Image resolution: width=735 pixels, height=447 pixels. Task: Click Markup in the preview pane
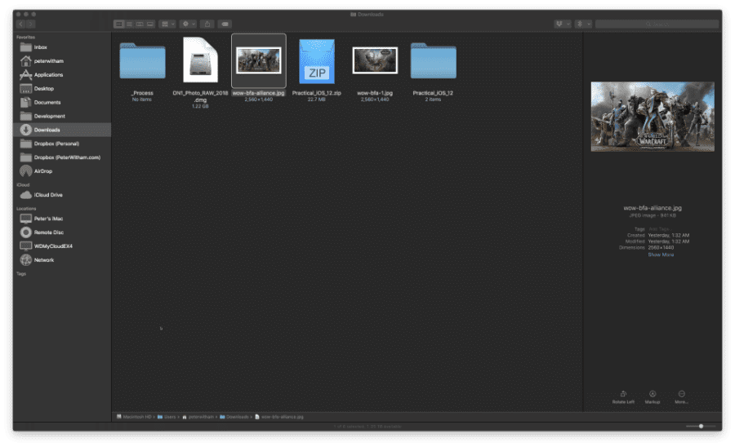(x=653, y=397)
